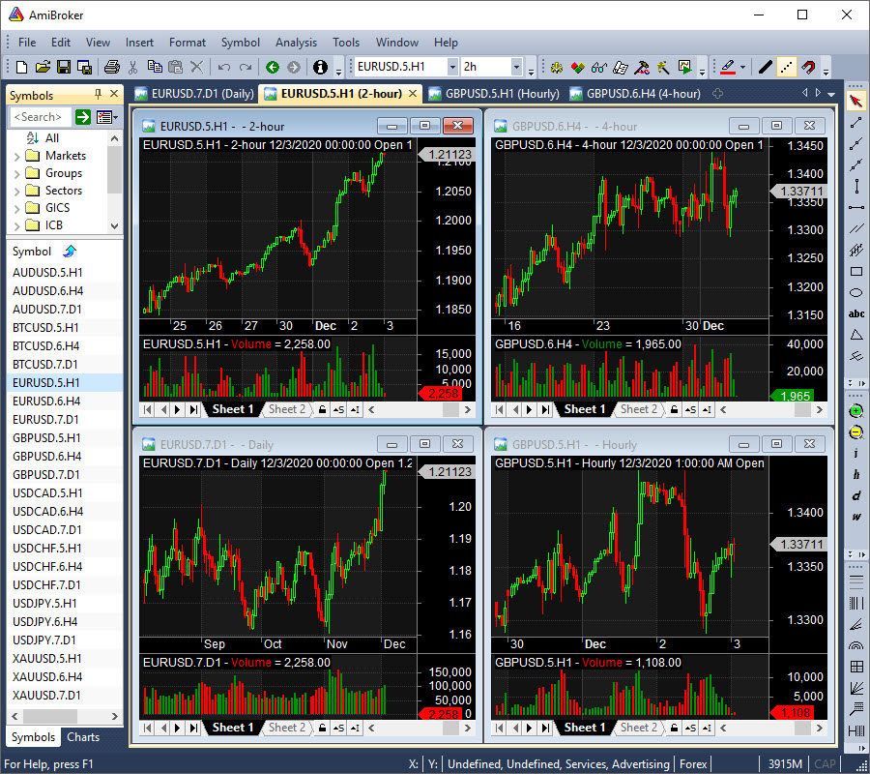The width and height of the screenshot is (870, 774).
Task: Select the Parallel lines drawing tool
Action: (x=856, y=228)
